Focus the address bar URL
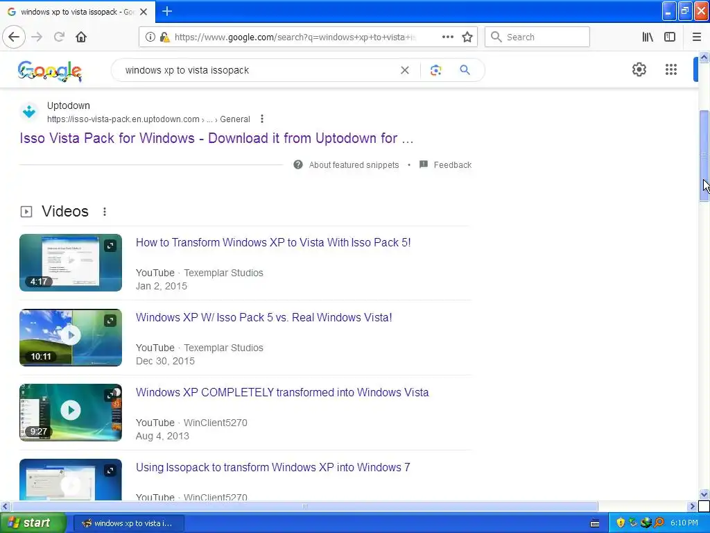The width and height of the screenshot is (710, 533). point(295,37)
